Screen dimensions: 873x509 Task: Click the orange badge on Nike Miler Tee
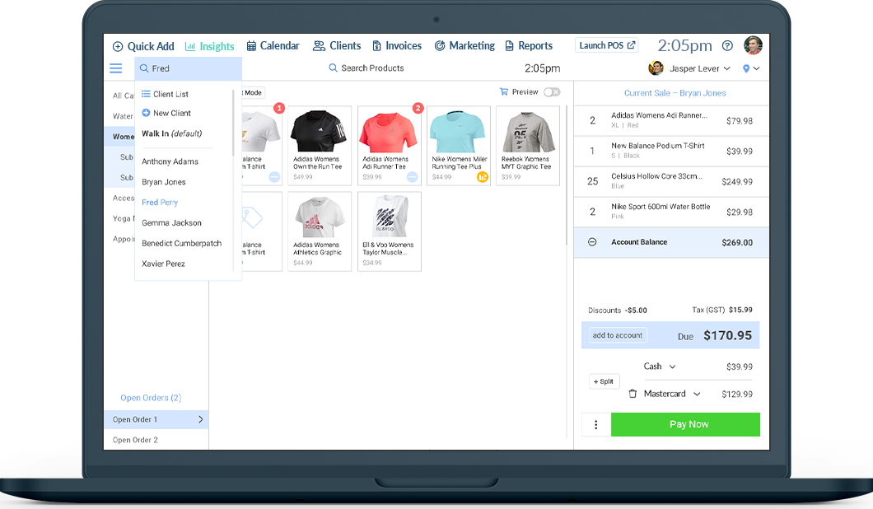482,177
